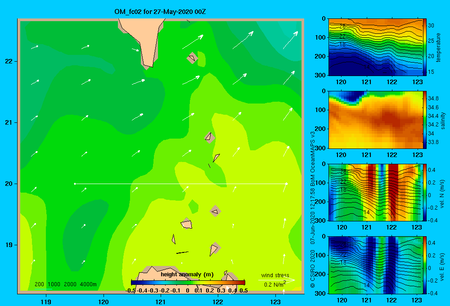
Task: Click depth label 200 on salinity panel
Action: (x=320, y=129)
